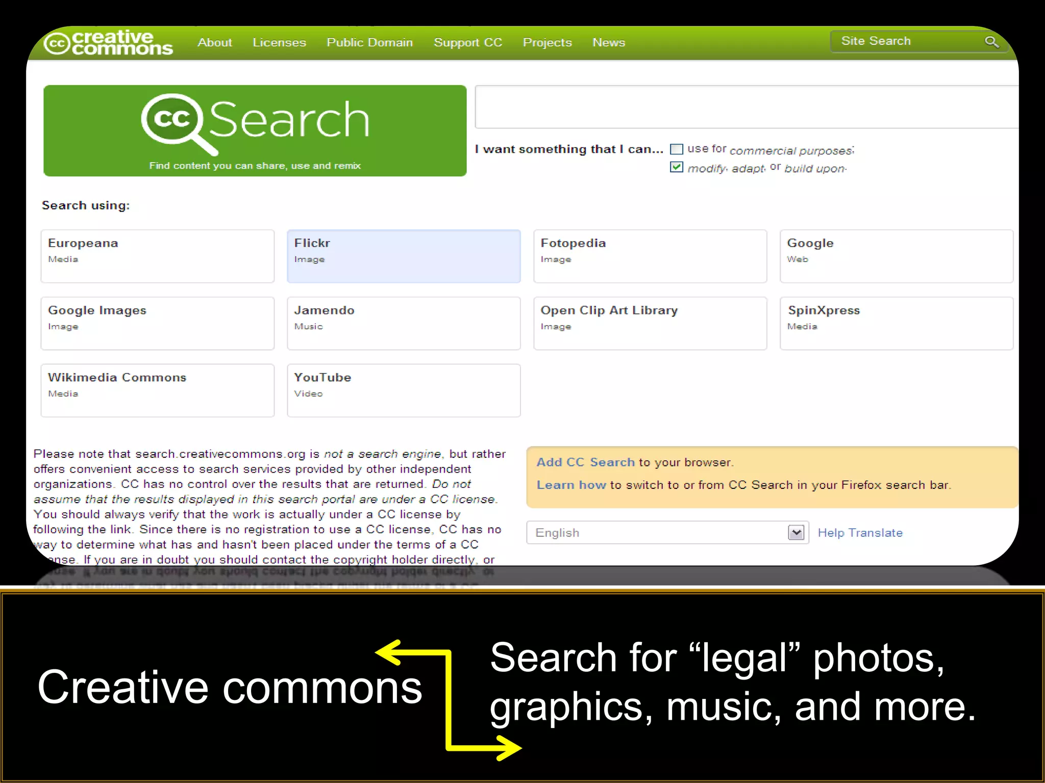Select Google web search
Viewport: 1045px width, 783px height.
(897, 256)
